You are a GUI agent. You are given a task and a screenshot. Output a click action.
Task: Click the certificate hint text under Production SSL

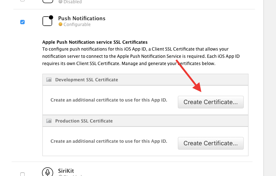click(109, 141)
